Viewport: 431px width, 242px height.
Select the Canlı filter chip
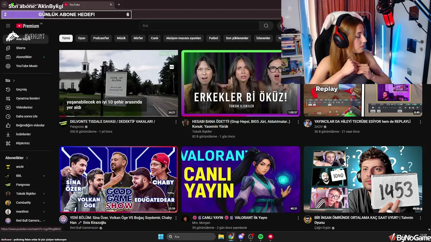(x=155, y=38)
